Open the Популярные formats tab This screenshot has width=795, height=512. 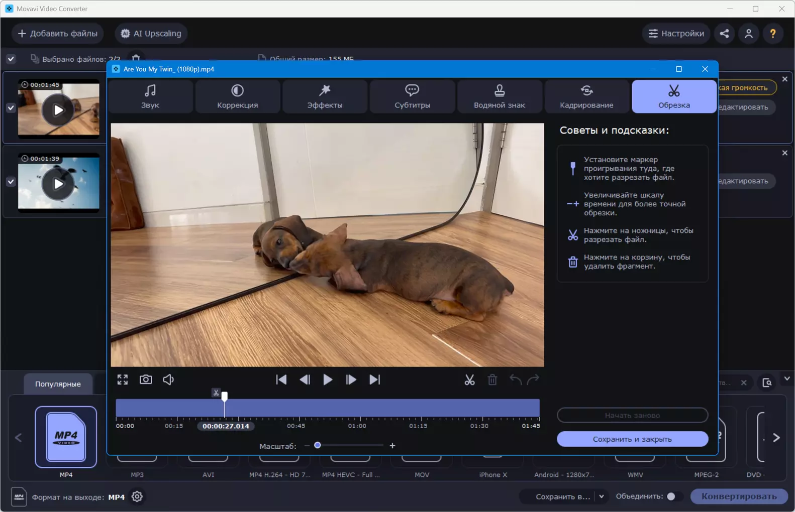(x=58, y=384)
